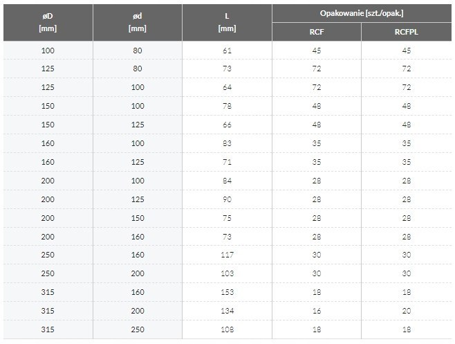Click the L [mm] column header
This screenshot has height=344, width=455.
pos(227,21)
